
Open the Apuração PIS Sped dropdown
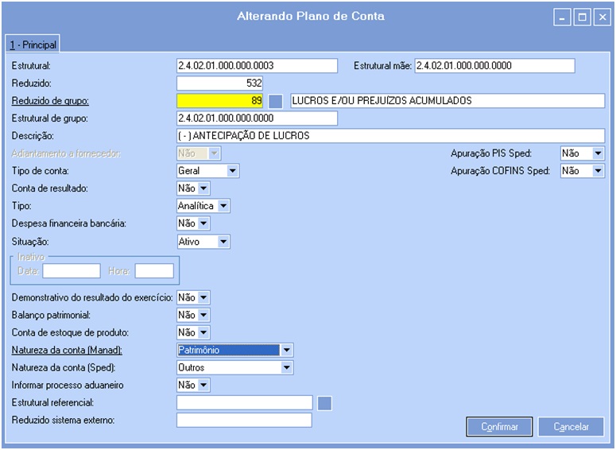tap(598, 153)
